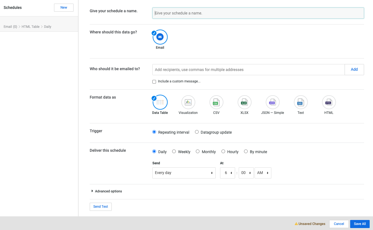The width and height of the screenshot is (373, 230).
Task: Pick the CSV file format icon
Action: pyautogui.click(x=216, y=102)
